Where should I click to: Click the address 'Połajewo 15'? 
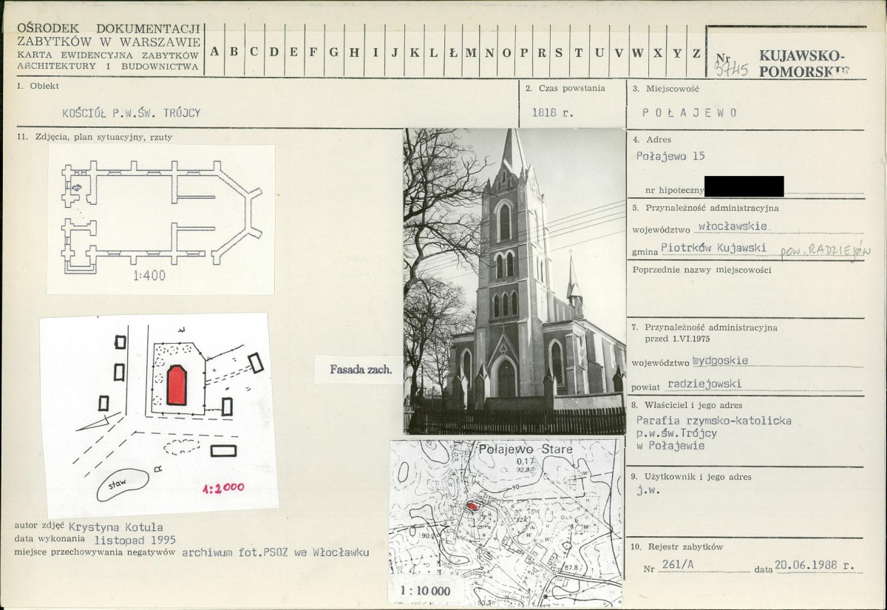(670, 156)
